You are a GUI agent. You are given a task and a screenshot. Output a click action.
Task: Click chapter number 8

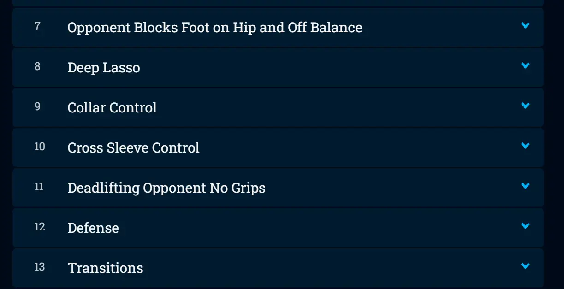(37, 66)
